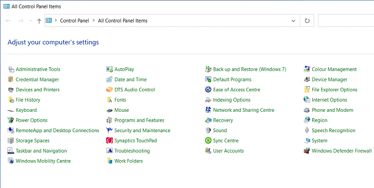Click the Forward navigation arrow
This screenshot has height=188, width=374.
coord(21,21)
